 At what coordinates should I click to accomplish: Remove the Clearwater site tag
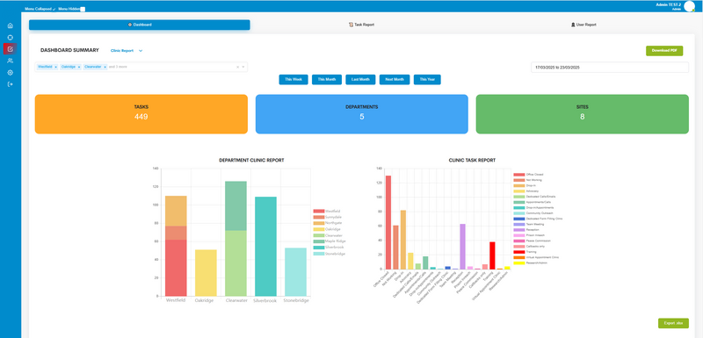(105, 67)
